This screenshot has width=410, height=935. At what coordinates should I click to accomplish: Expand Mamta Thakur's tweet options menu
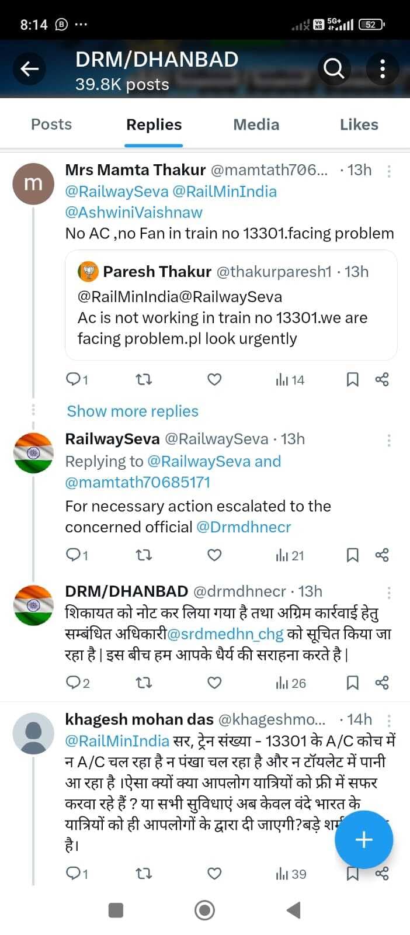tap(389, 172)
